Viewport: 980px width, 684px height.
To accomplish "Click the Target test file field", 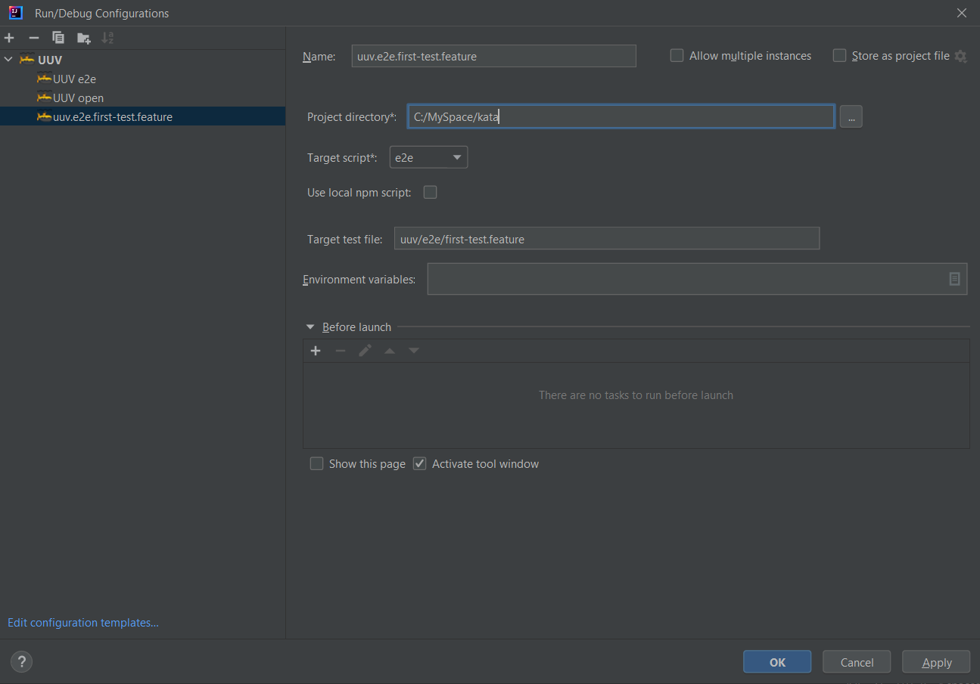I will (x=607, y=238).
